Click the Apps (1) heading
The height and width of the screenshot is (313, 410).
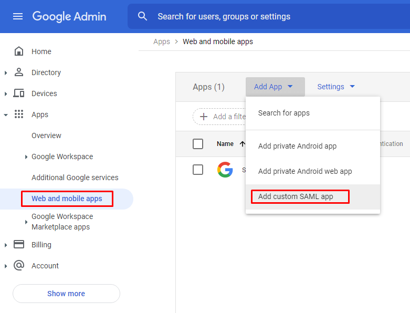(208, 87)
